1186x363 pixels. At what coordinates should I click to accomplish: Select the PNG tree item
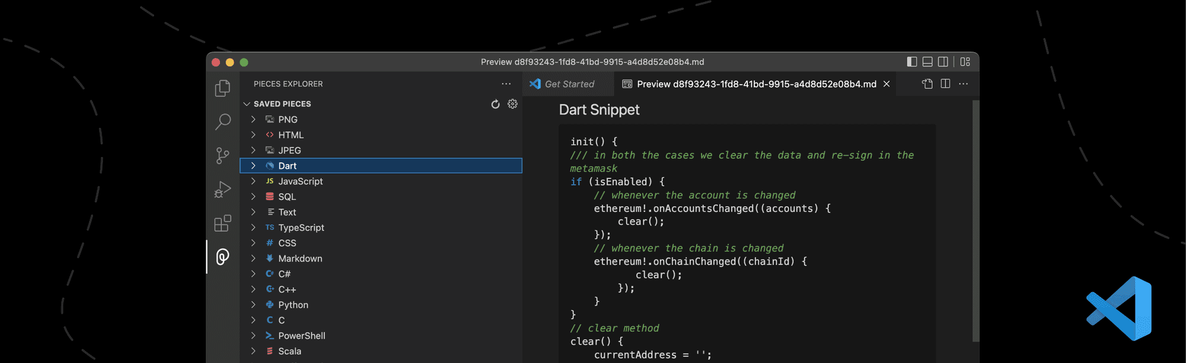pos(381,120)
